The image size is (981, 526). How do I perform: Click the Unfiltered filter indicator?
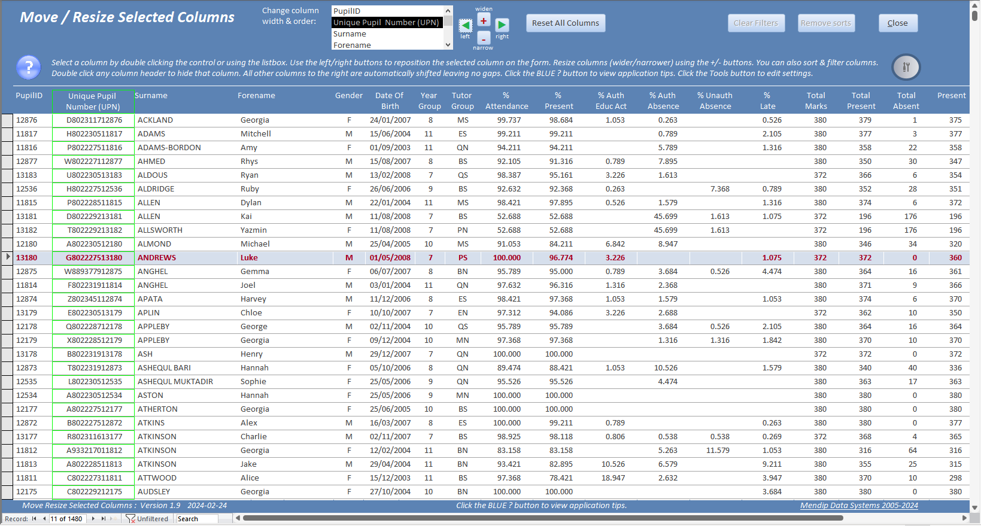click(147, 519)
